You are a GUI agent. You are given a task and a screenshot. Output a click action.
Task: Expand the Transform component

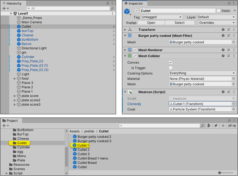125,30
